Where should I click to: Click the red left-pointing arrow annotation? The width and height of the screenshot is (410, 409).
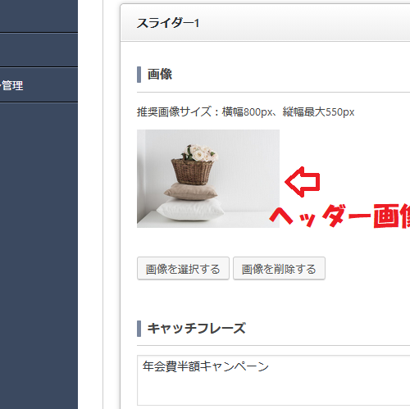(x=303, y=182)
